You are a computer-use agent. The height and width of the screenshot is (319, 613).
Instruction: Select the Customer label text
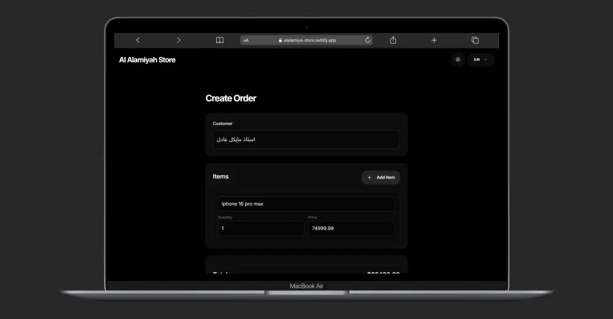click(x=223, y=123)
